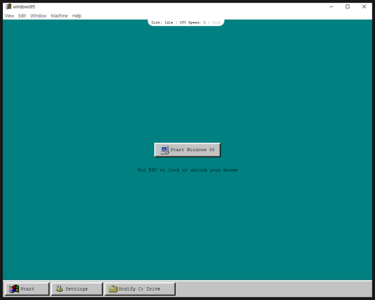375x300 pixels.
Task: Click the CPU Speed: 0 status text
Action: point(192,23)
